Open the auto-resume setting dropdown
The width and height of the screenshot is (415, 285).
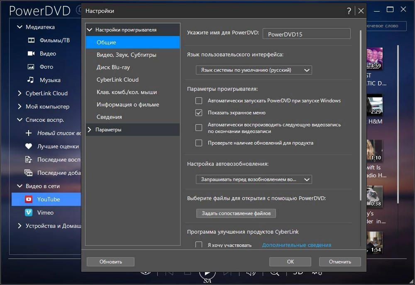254,179
